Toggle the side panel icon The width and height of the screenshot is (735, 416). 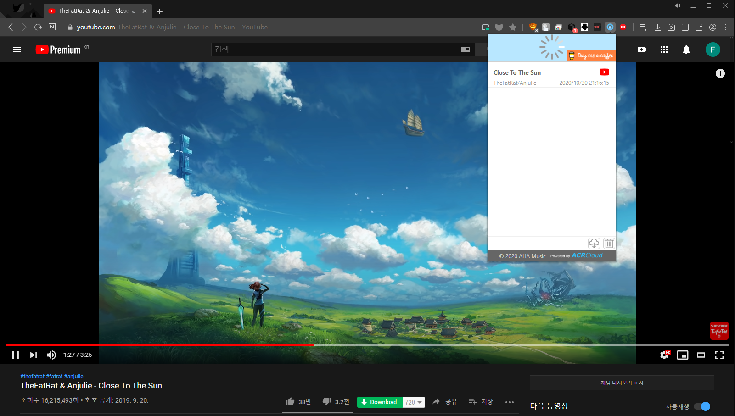click(699, 27)
